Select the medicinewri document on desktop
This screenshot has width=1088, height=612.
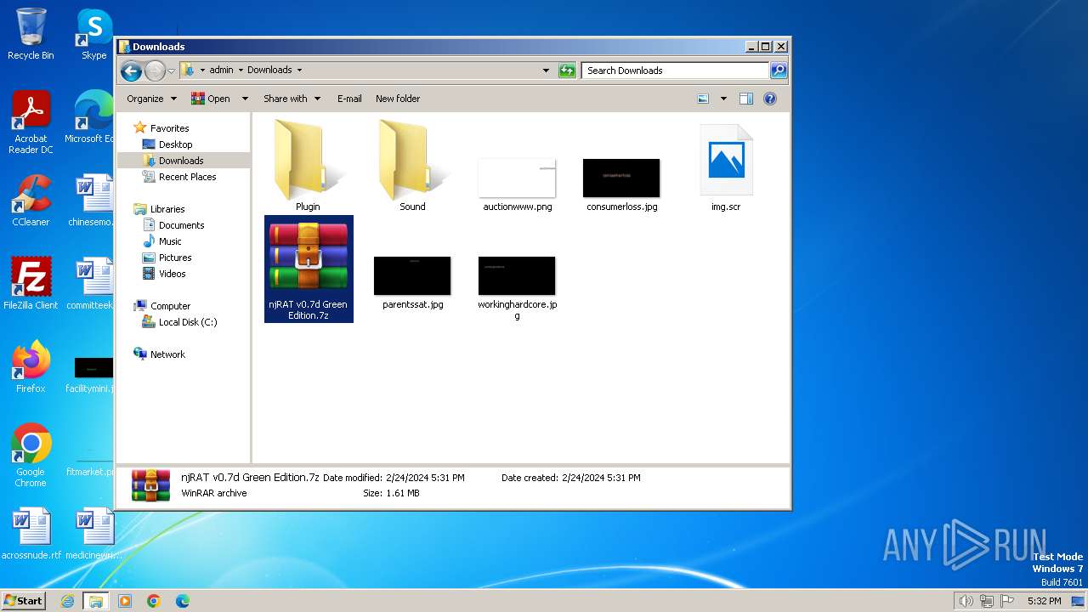click(x=93, y=534)
